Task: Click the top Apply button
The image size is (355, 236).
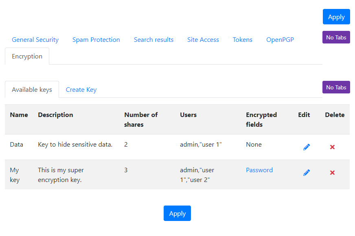Action: [336, 17]
